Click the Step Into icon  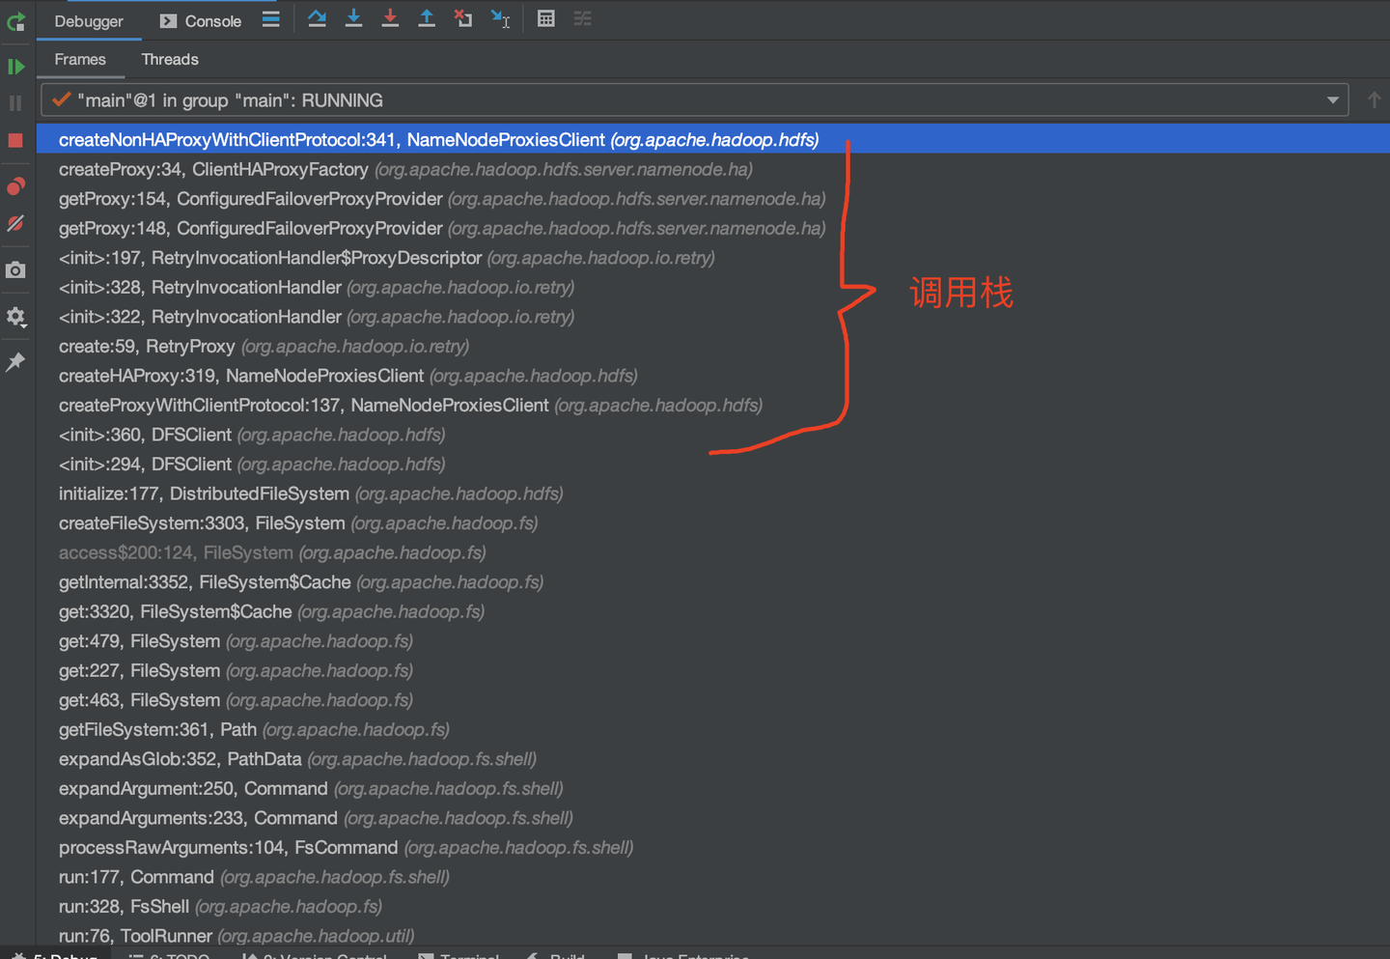(x=353, y=18)
